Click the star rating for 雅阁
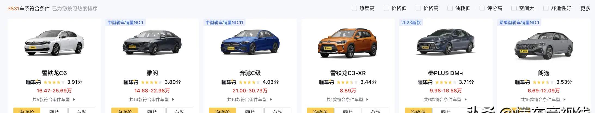The width and height of the screenshot is (595, 113). tap(152, 82)
